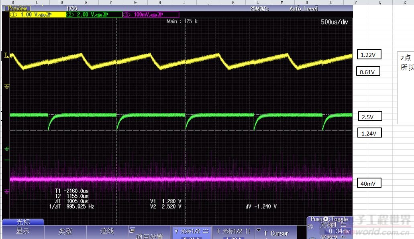
Task: Select the 2.5V annotation box
Action: tap(370, 116)
